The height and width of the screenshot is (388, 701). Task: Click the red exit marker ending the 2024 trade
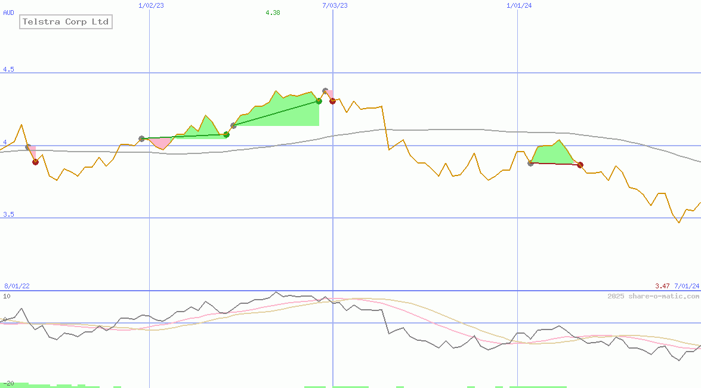point(580,165)
